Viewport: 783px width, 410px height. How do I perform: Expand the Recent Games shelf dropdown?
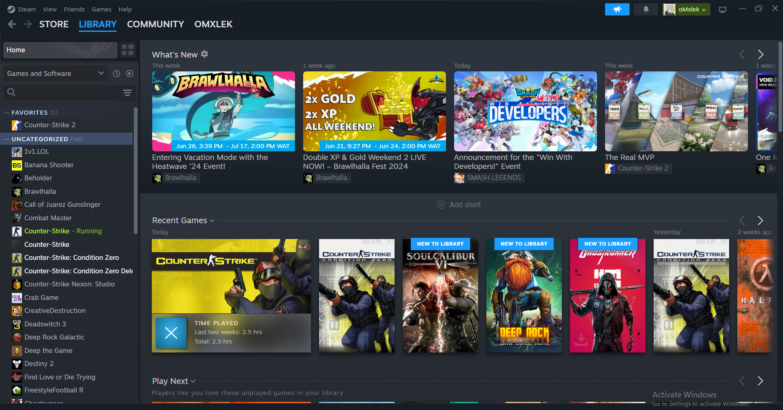[212, 221]
